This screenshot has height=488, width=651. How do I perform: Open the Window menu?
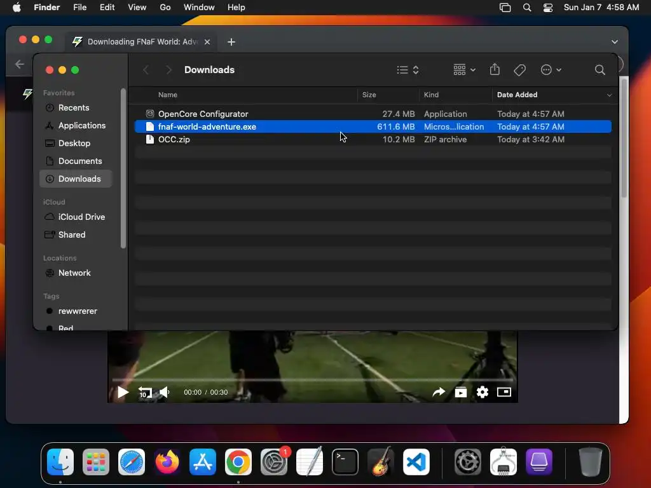[199, 8]
